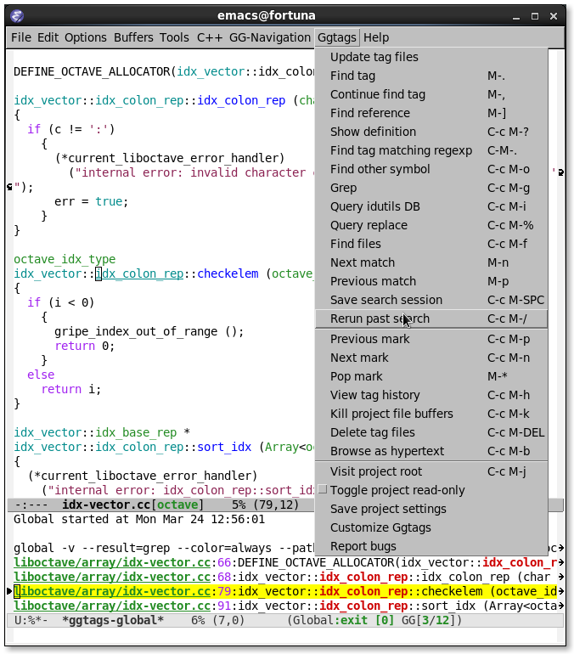Choose Update tag files
Image resolution: width=574 pixels, height=654 pixels.
(431, 57)
